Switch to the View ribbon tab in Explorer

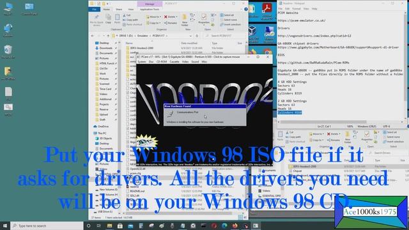coord(130,9)
